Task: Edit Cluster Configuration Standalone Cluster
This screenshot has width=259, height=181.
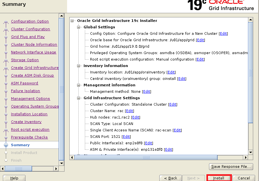Action: click(x=173, y=104)
